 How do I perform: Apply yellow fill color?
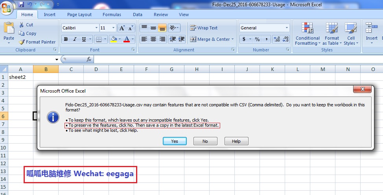click(x=113, y=39)
